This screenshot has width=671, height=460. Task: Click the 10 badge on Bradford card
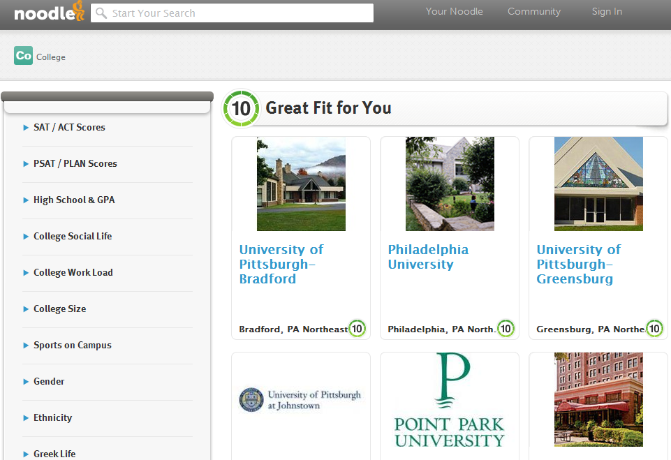[x=357, y=329]
